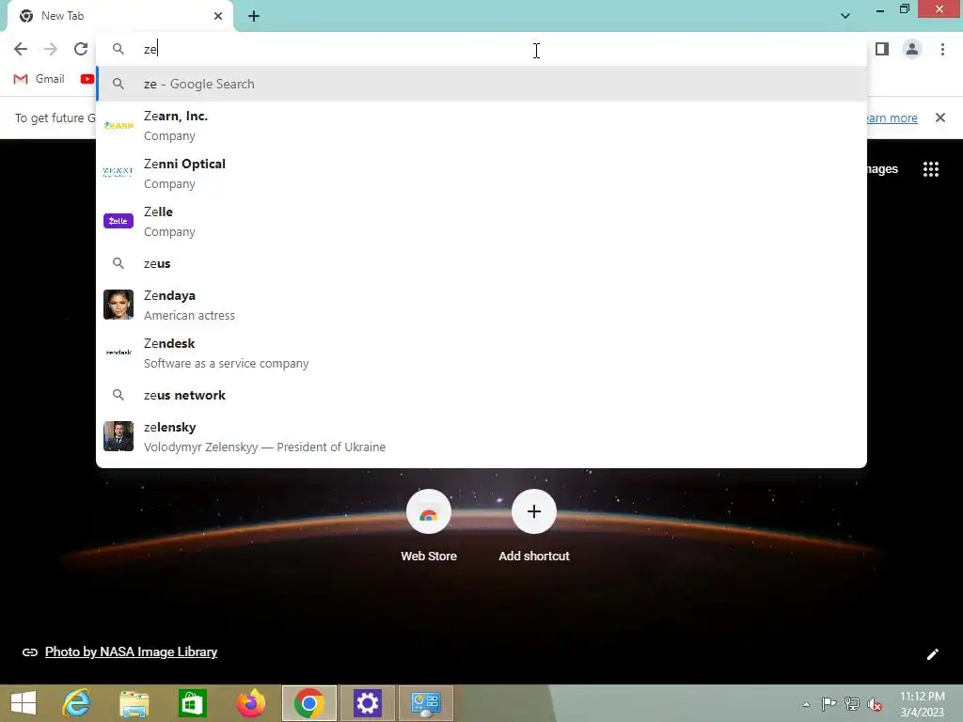This screenshot has height=722, width=963.
Task: Open the Gmail bookmark
Action: pos(39,79)
